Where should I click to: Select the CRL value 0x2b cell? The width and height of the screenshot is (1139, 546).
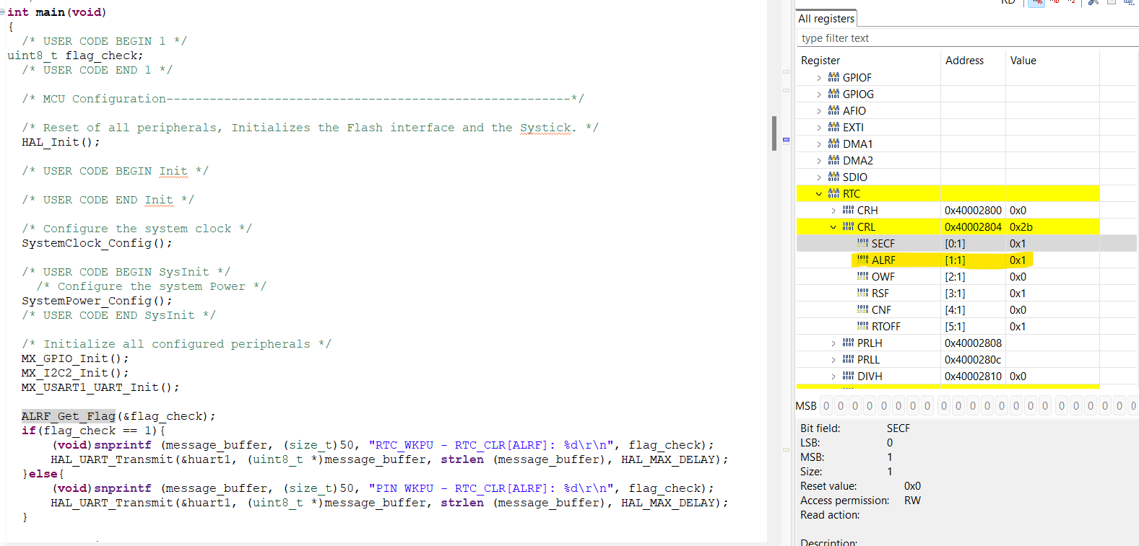pyautogui.click(x=1052, y=226)
